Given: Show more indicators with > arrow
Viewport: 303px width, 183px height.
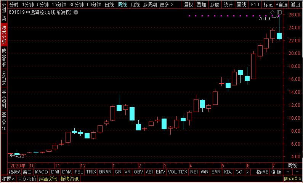Looking at the screenshot, I should [247, 172].
